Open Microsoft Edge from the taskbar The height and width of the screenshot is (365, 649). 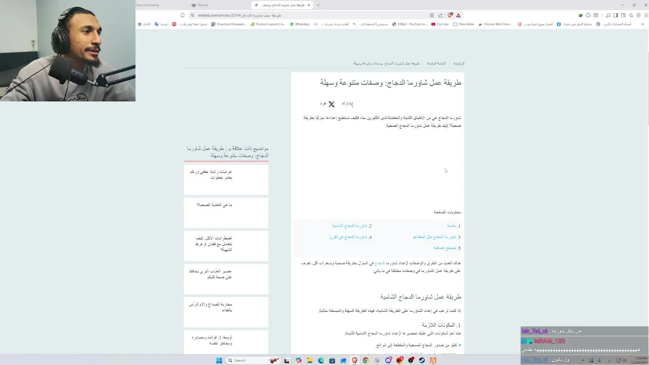pos(321,360)
